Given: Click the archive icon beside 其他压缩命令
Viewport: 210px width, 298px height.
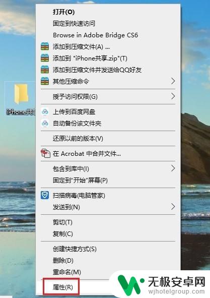Looking at the screenshot, I should pos(45,81).
